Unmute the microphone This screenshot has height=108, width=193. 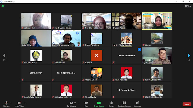pos(6,104)
